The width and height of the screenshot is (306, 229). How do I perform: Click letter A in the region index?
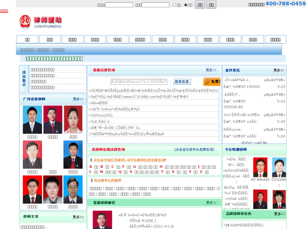coord(90,167)
